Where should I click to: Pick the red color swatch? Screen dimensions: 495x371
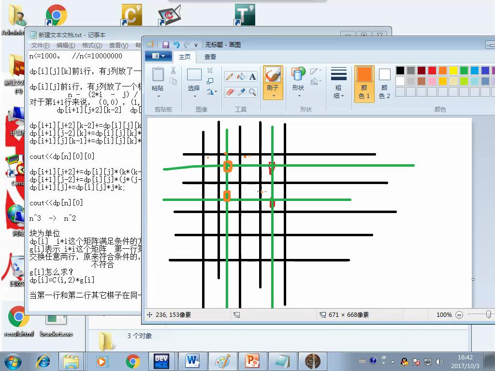point(432,71)
